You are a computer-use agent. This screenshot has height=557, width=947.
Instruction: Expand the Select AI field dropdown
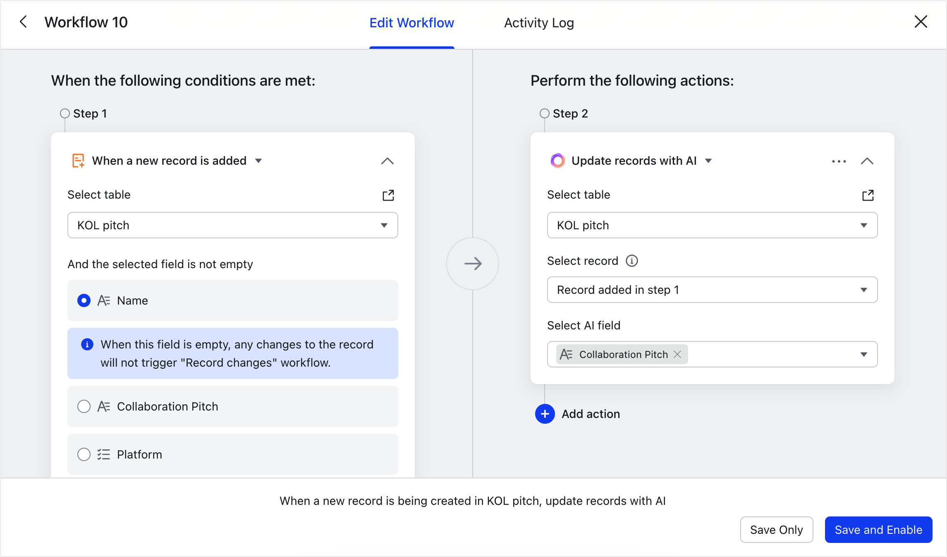863,354
